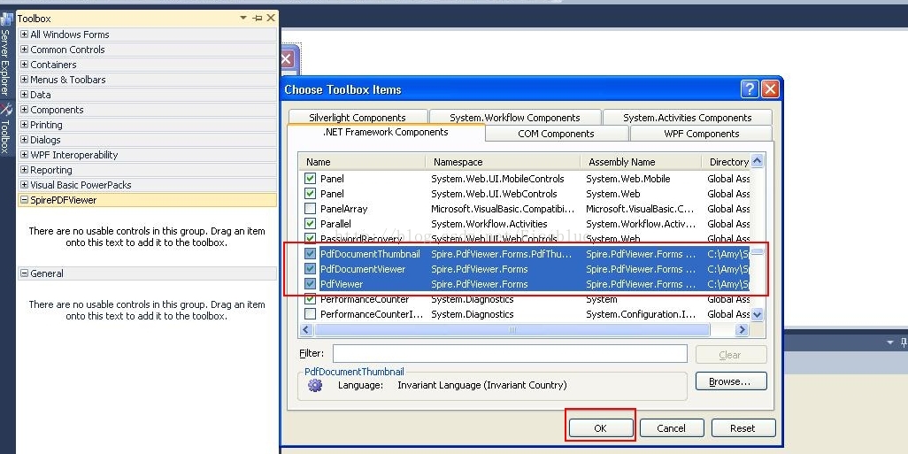Viewport: 908px width, 454px height.
Task: Open the Toolbox window position dropdown arrow
Action: pyautogui.click(x=243, y=18)
